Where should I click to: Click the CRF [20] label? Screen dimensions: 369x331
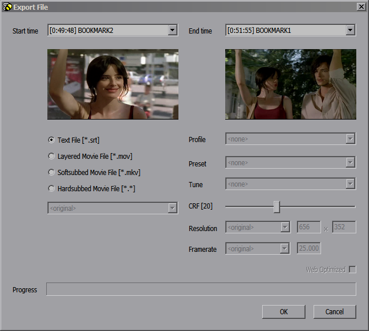pyautogui.click(x=200, y=206)
